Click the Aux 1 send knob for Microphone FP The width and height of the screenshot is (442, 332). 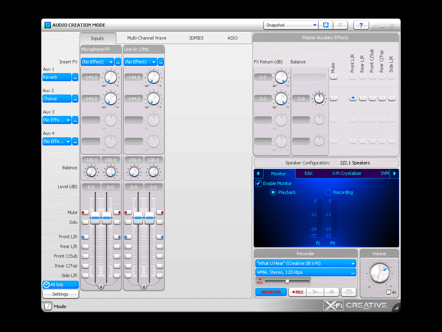pyautogui.click(x=111, y=77)
